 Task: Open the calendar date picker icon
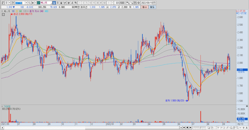tap(154, 3)
